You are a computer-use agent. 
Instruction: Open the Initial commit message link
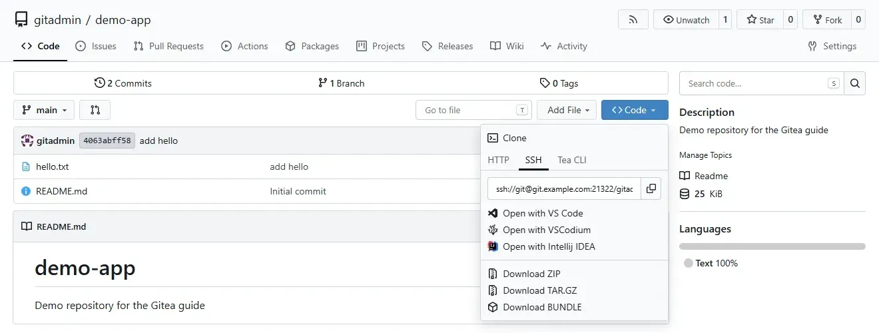(298, 191)
